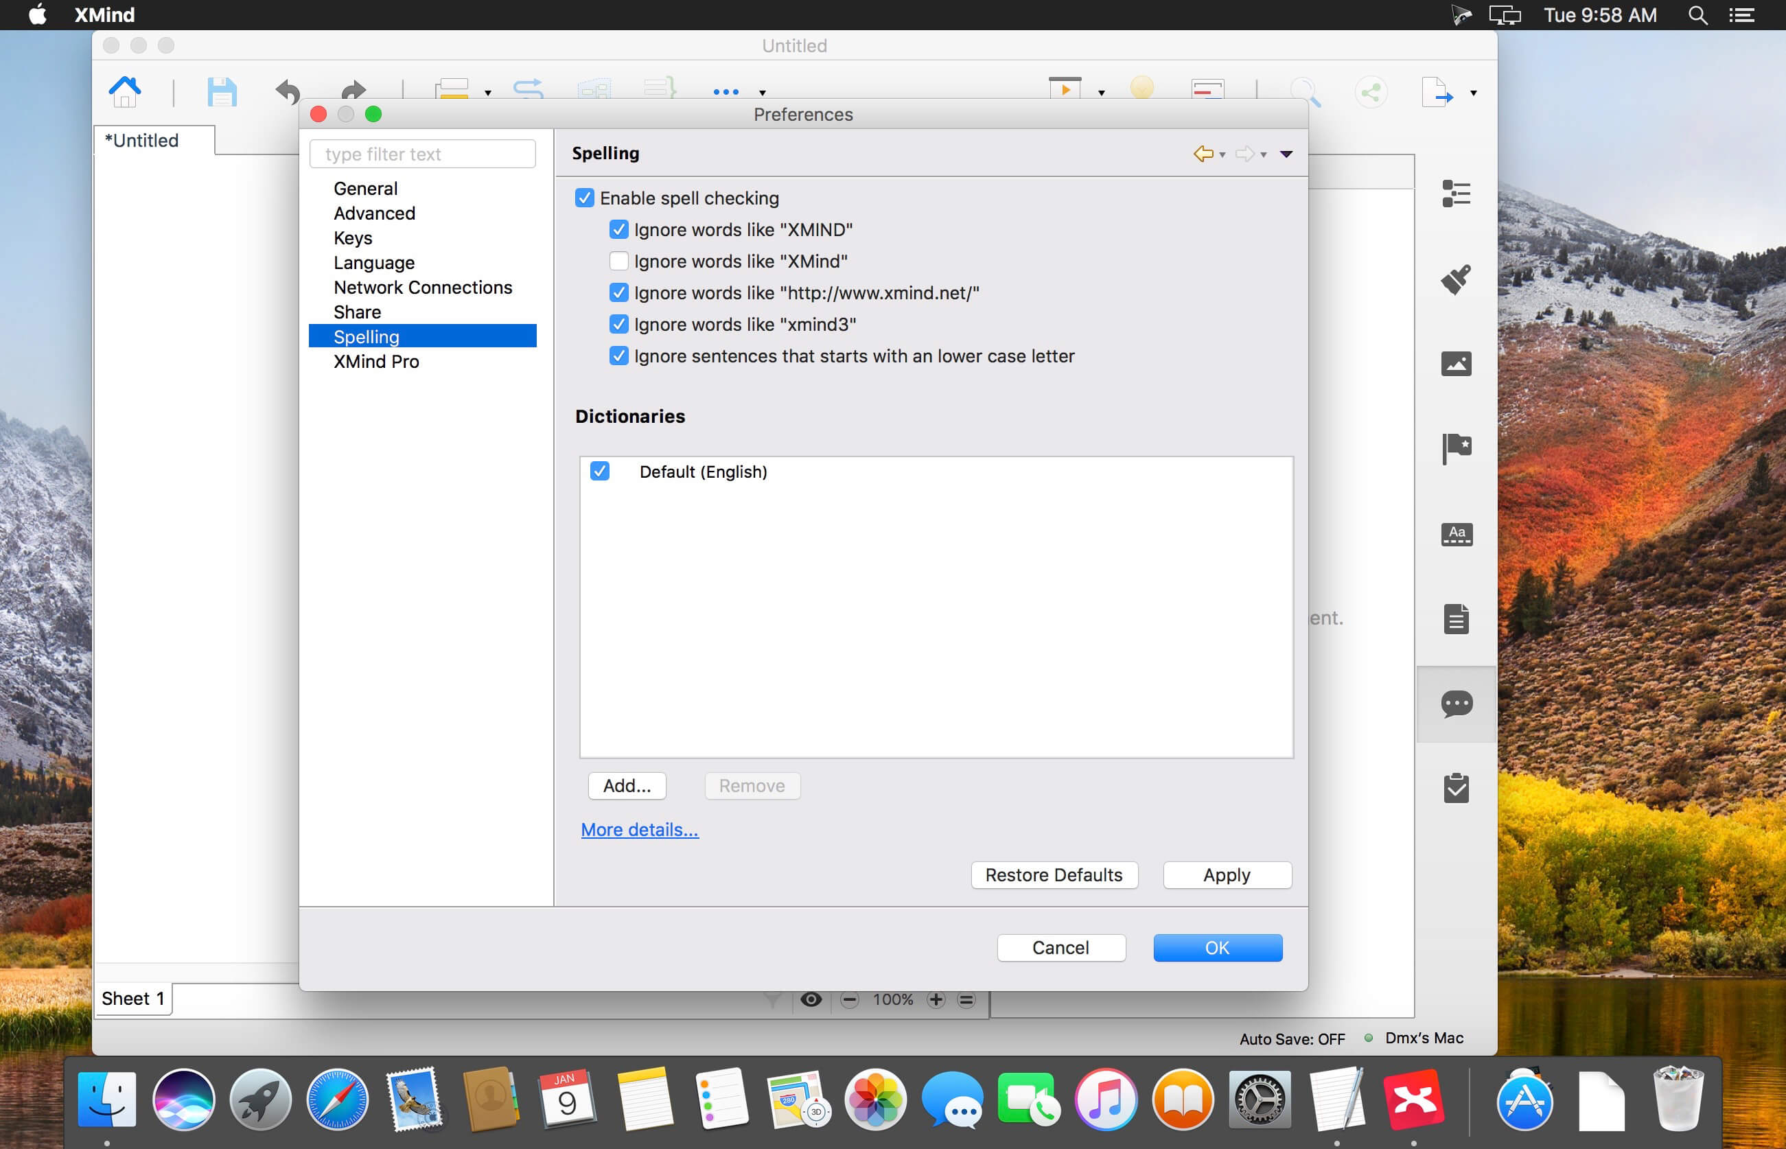Open the Outline panel in right sidebar

(x=1456, y=194)
